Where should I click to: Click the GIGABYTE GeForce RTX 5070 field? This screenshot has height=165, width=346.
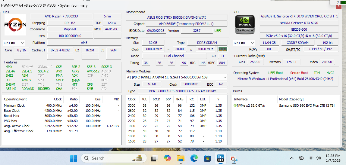(299, 16)
